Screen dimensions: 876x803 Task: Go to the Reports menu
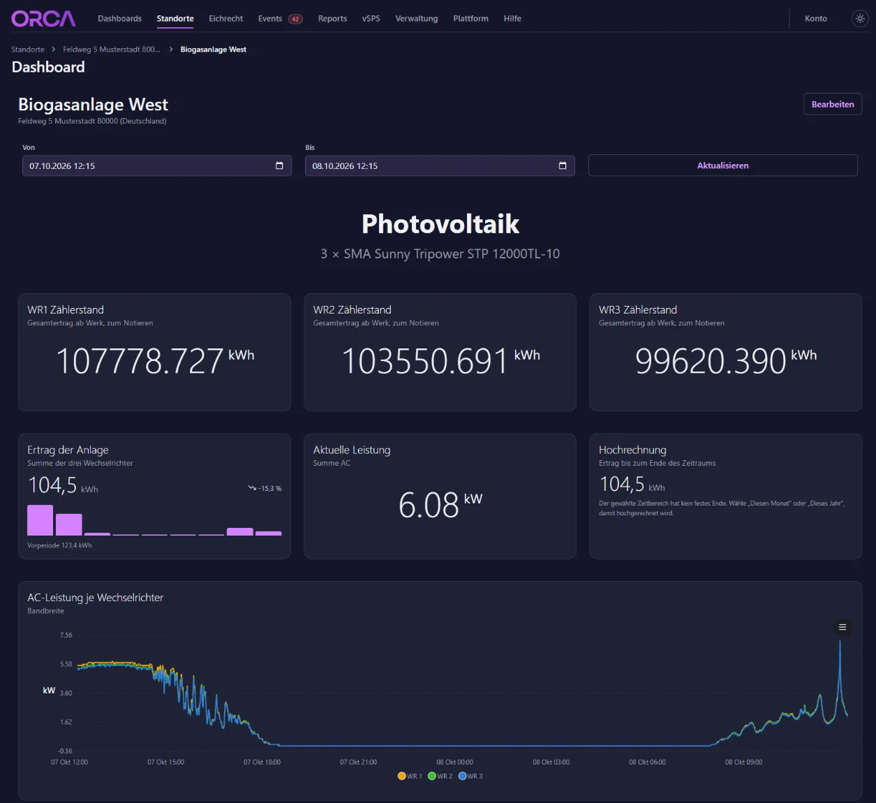332,19
